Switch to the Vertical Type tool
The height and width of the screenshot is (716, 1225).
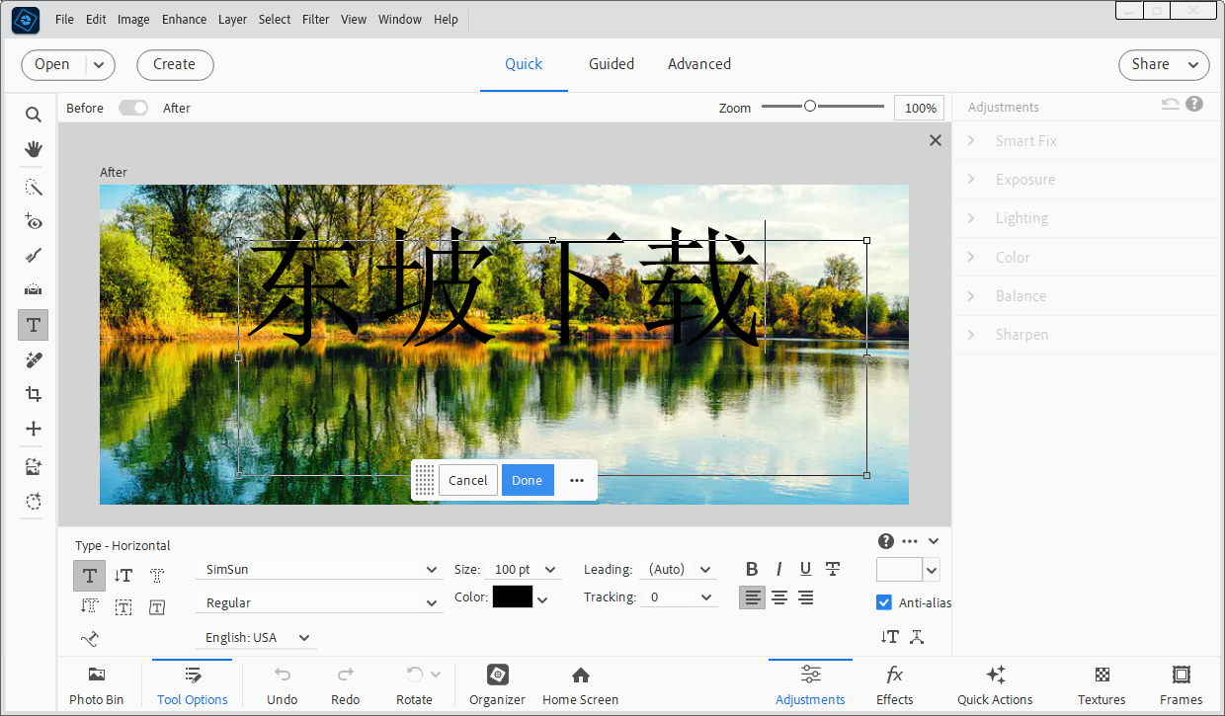[x=122, y=575]
